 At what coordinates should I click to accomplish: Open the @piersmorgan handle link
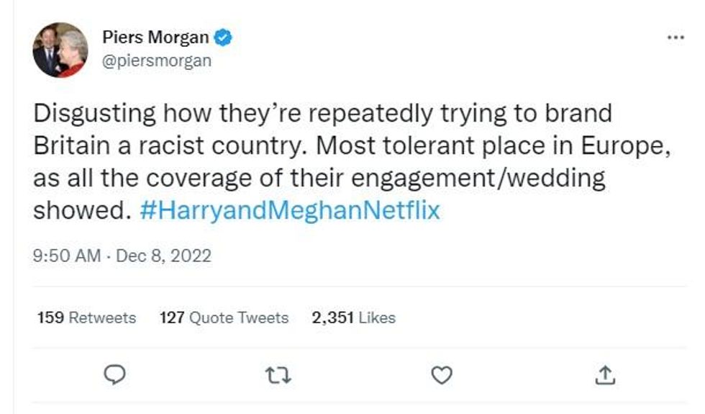[x=157, y=60]
